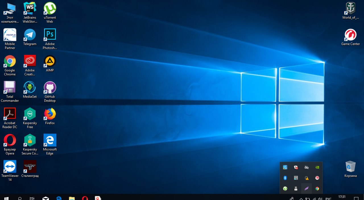Select the Сталинград game desktop shortcut
Viewport: 364px width, 200px height.
[30, 169]
